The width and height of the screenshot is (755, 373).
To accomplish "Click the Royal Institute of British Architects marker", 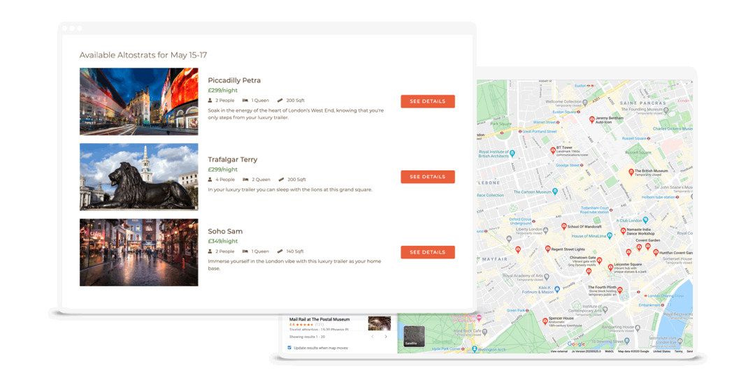I will click(x=512, y=154).
